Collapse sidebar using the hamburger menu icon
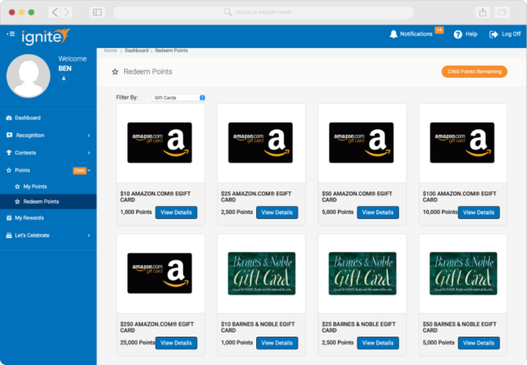Screen dimensions: 527x365 point(11,34)
